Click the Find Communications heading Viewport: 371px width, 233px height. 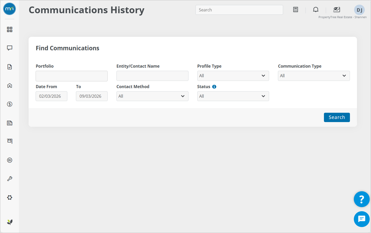click(x=68, y=48)
